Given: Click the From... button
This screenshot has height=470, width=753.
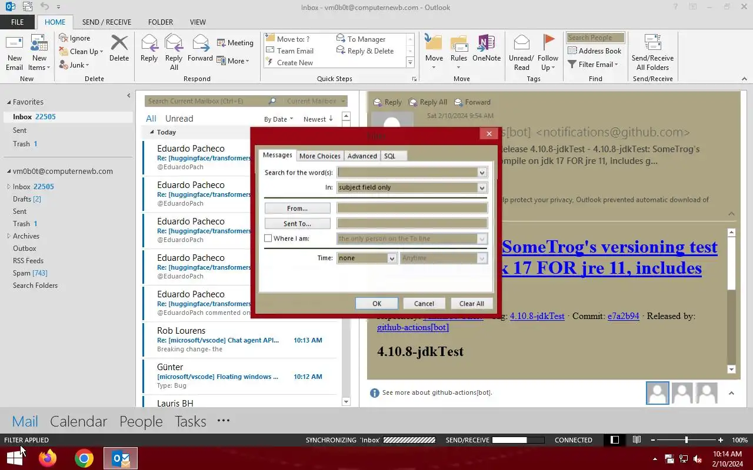Looking at the screenshot, I should tap(297, 209).
